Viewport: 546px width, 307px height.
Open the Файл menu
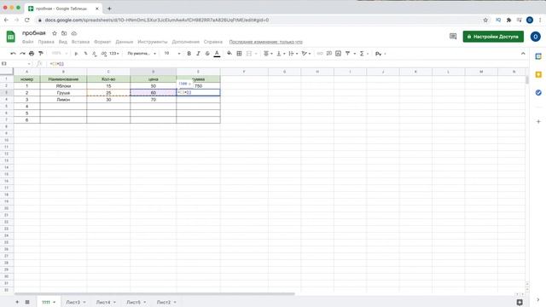[x=28, y=42]
